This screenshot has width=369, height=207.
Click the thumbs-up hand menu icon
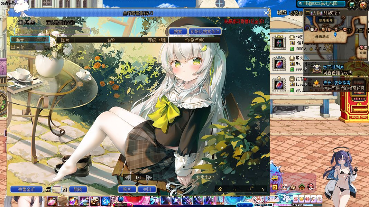click(319, 199)
